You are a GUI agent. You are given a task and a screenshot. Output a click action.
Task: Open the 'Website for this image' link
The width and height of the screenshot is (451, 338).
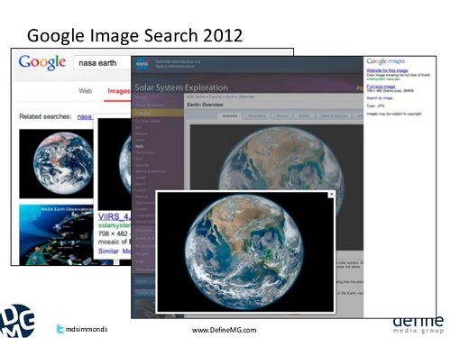pos(387,70)
